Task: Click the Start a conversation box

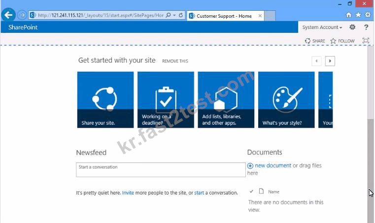Action: pyautogui.click(x=161, y=170)
